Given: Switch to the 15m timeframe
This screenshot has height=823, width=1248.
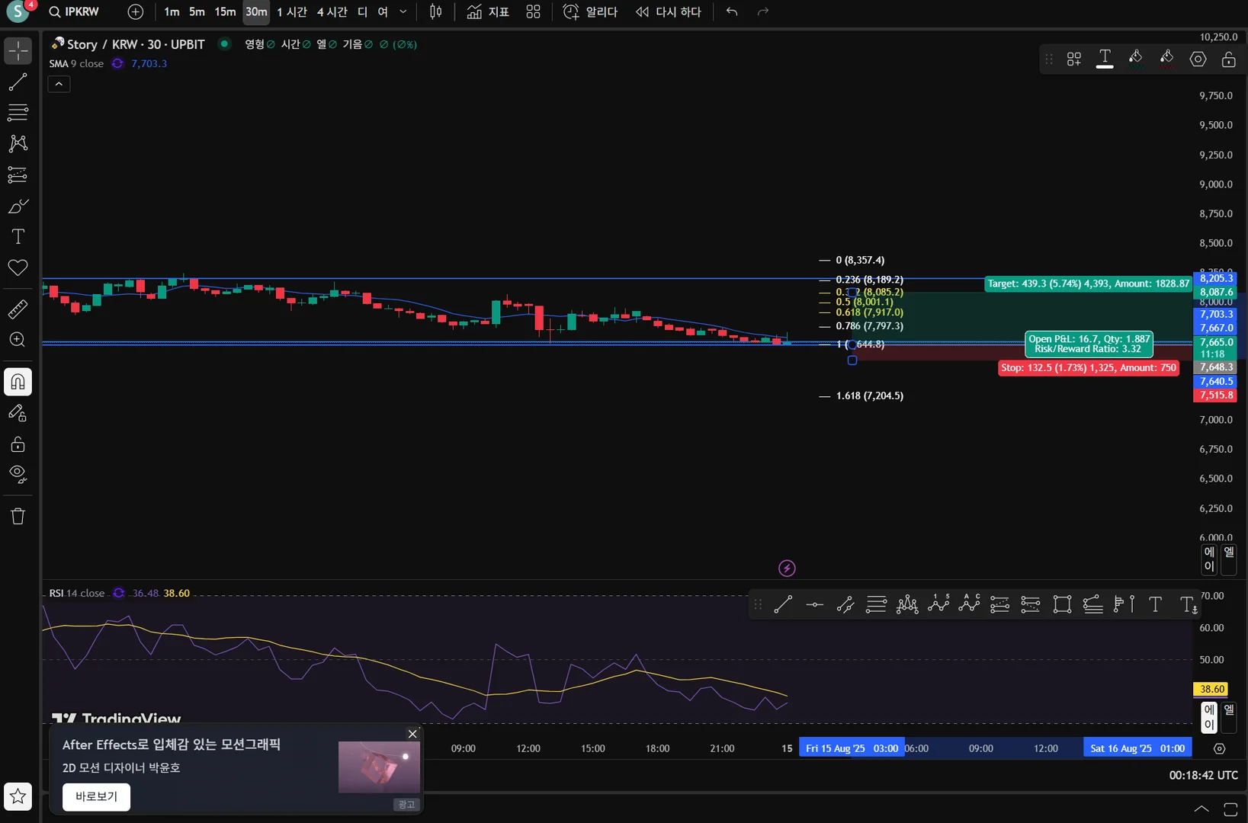Looking at the screenshot, I should (225, 12).
